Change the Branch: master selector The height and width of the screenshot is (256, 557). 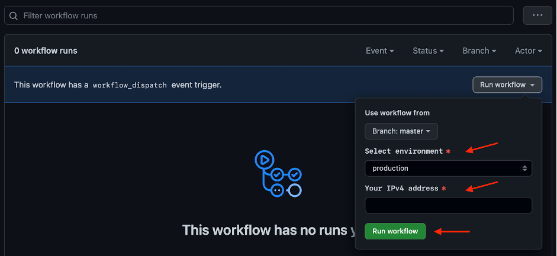tap(401, 131)
